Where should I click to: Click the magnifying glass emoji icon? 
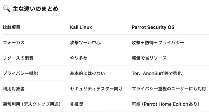coord(7,9)
